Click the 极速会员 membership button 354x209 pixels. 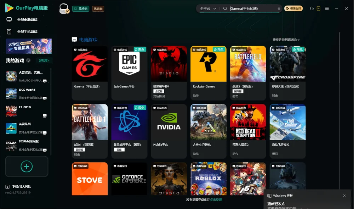pos(293,8)
